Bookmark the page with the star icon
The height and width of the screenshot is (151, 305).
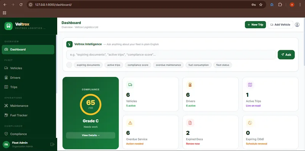tap(261, 5)
